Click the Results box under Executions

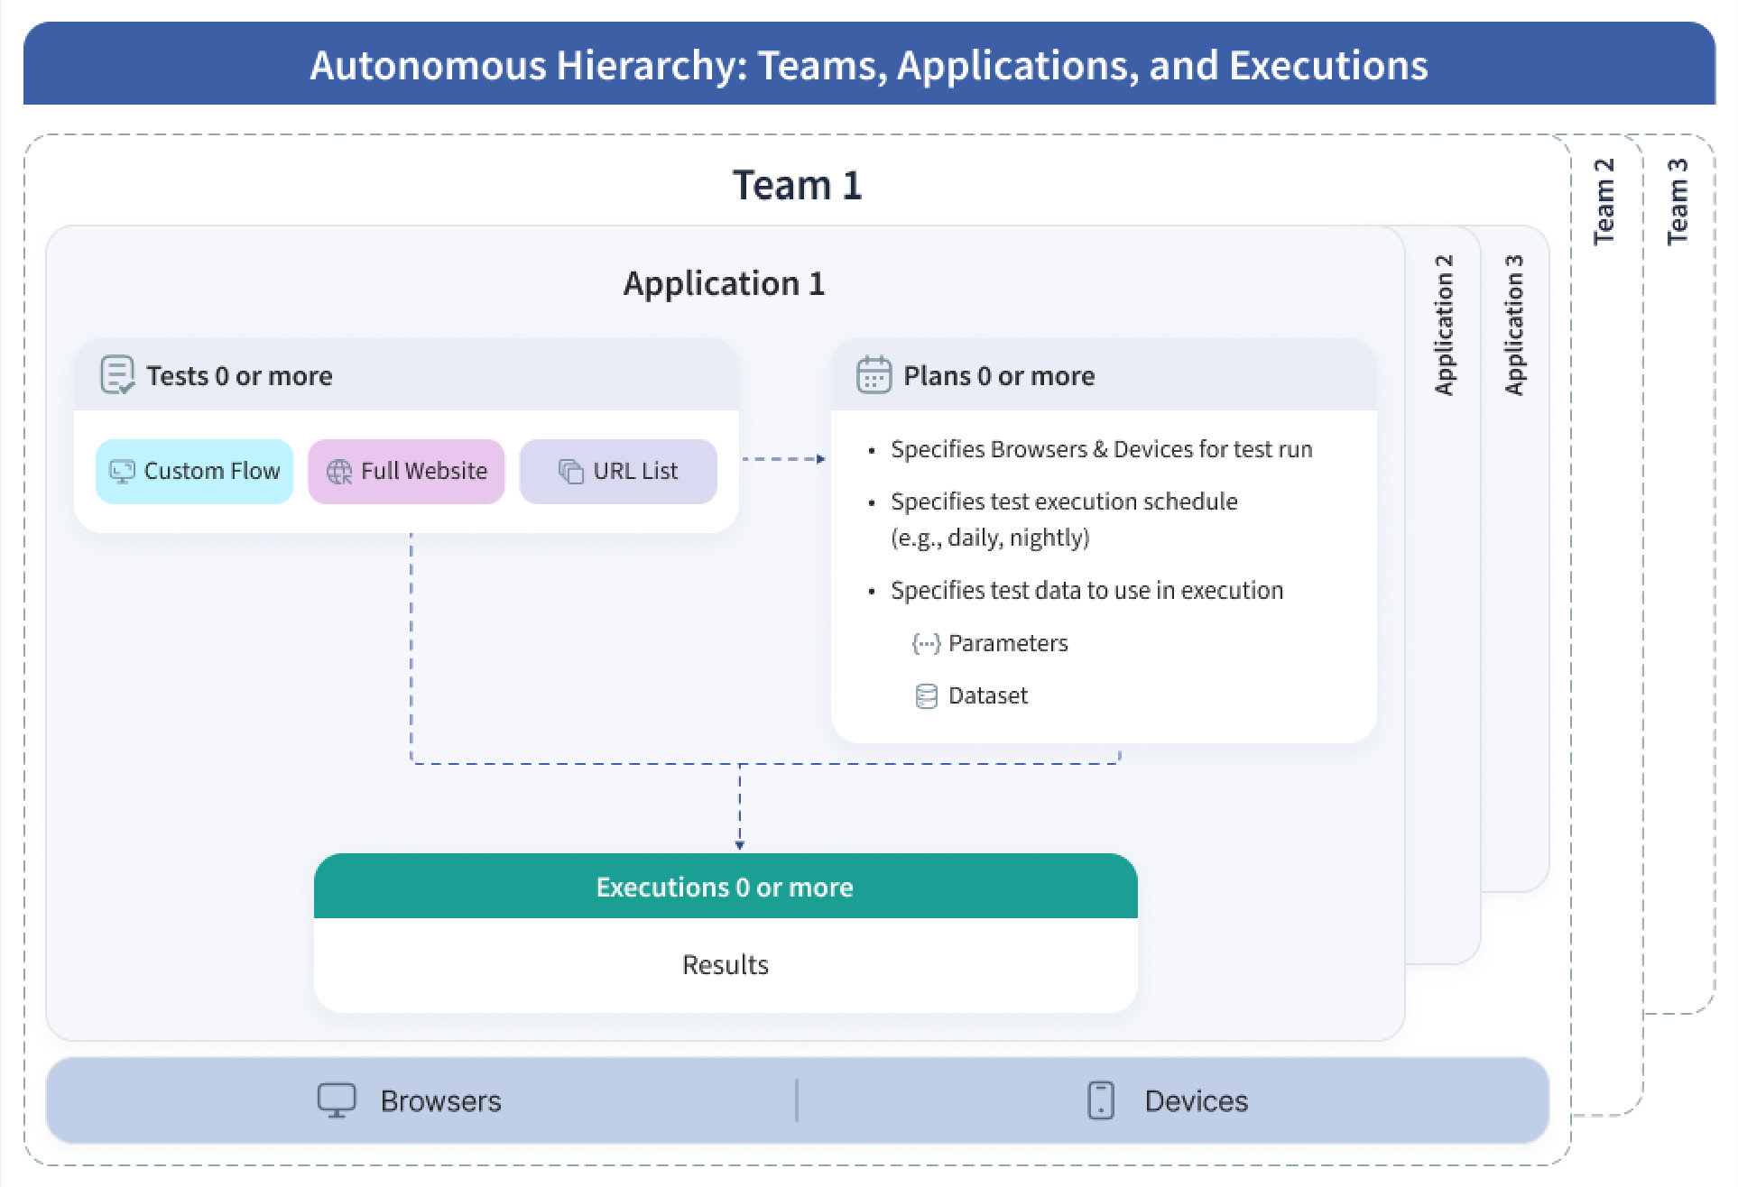(x=725, y=965)
